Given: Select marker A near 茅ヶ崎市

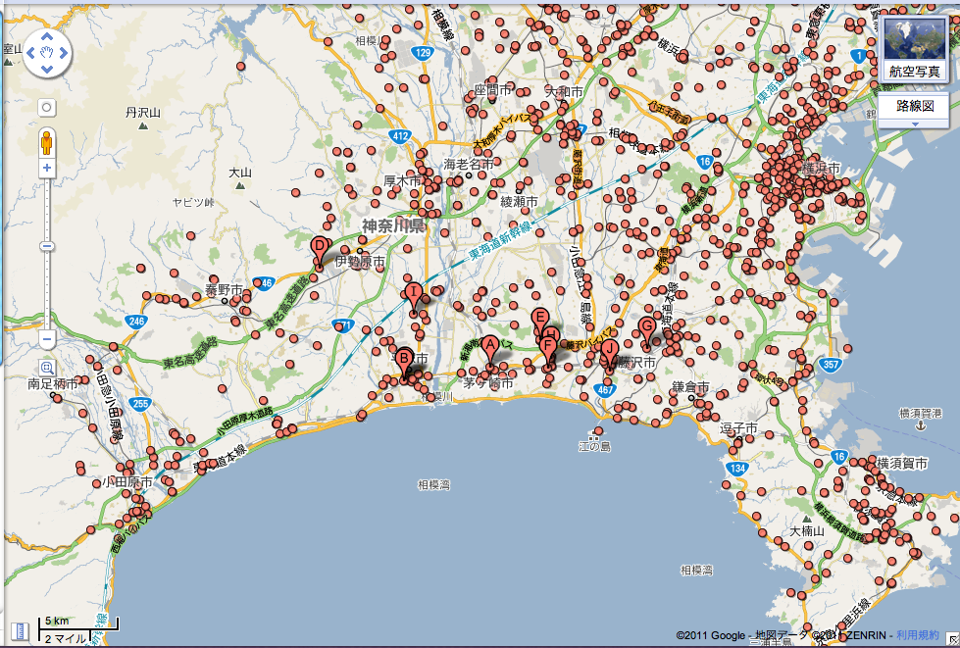Looking at the screenshot, I should (489, 346).
